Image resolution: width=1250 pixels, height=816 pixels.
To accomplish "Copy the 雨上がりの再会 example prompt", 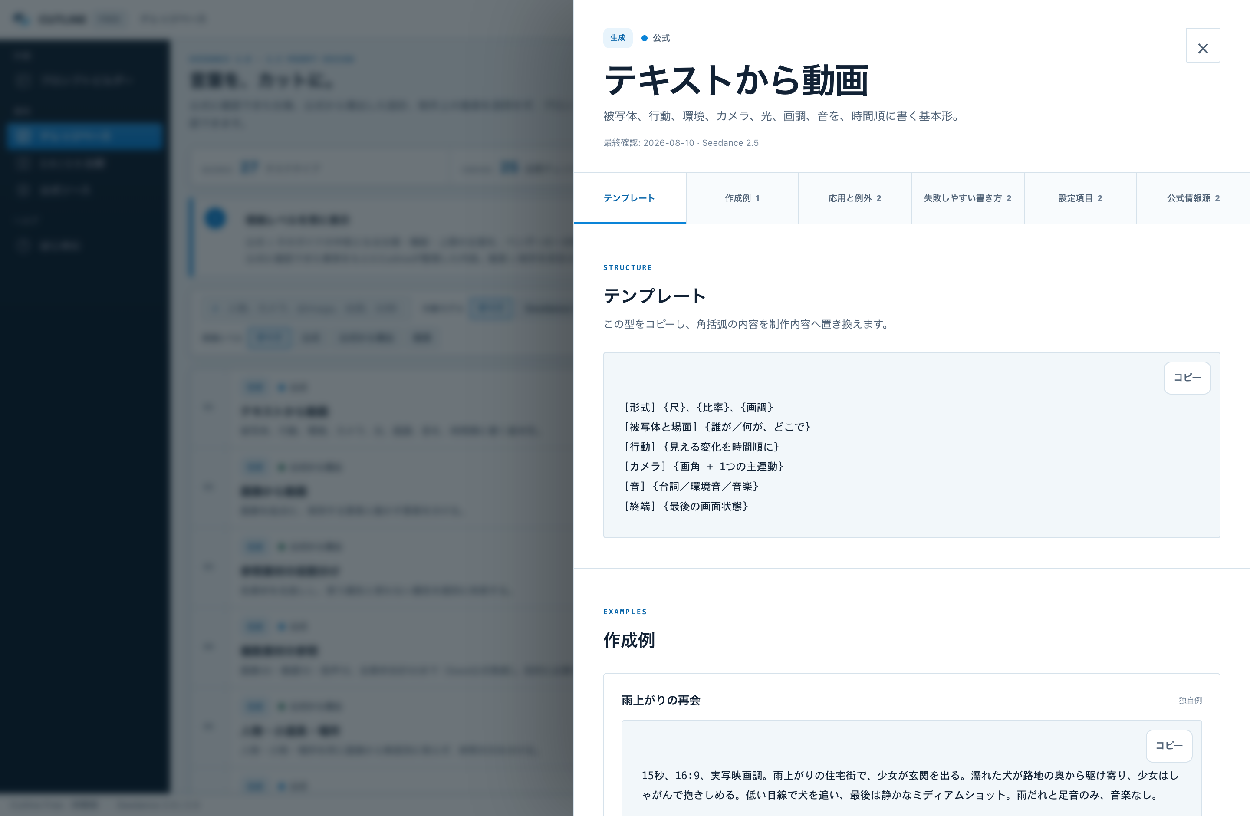I will 1168,746.
